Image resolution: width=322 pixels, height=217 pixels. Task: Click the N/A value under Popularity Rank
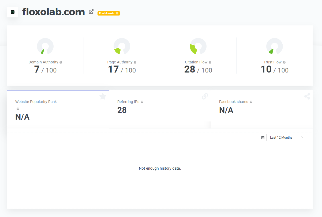[x=22, y=117]
